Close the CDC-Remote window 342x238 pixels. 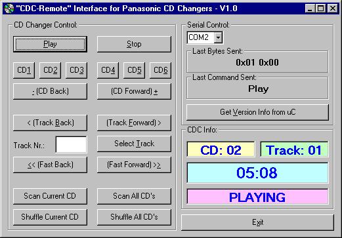[x=333, y=9]
